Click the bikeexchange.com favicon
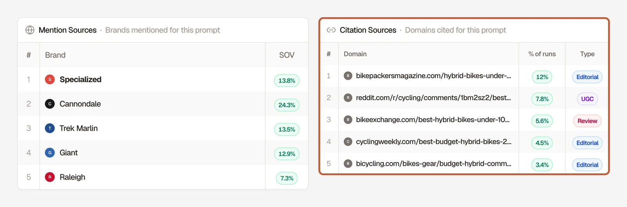The width and height of the screenshot is (627, 207). [348, 120]
